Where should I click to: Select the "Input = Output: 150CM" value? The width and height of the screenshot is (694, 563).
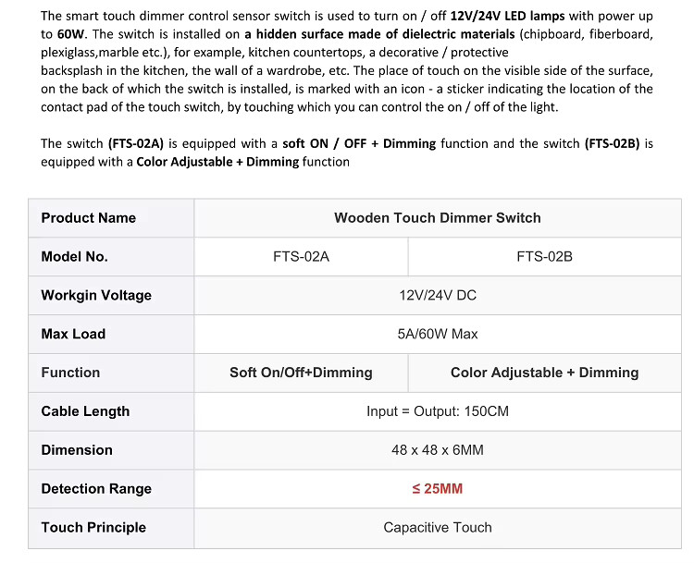pos(438,411)
